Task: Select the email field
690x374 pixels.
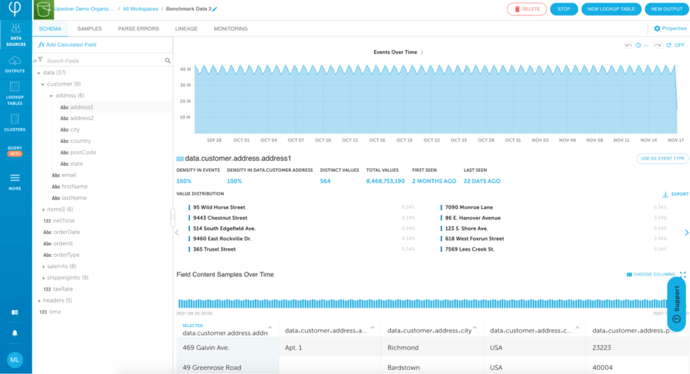Action: click(64, 175)
